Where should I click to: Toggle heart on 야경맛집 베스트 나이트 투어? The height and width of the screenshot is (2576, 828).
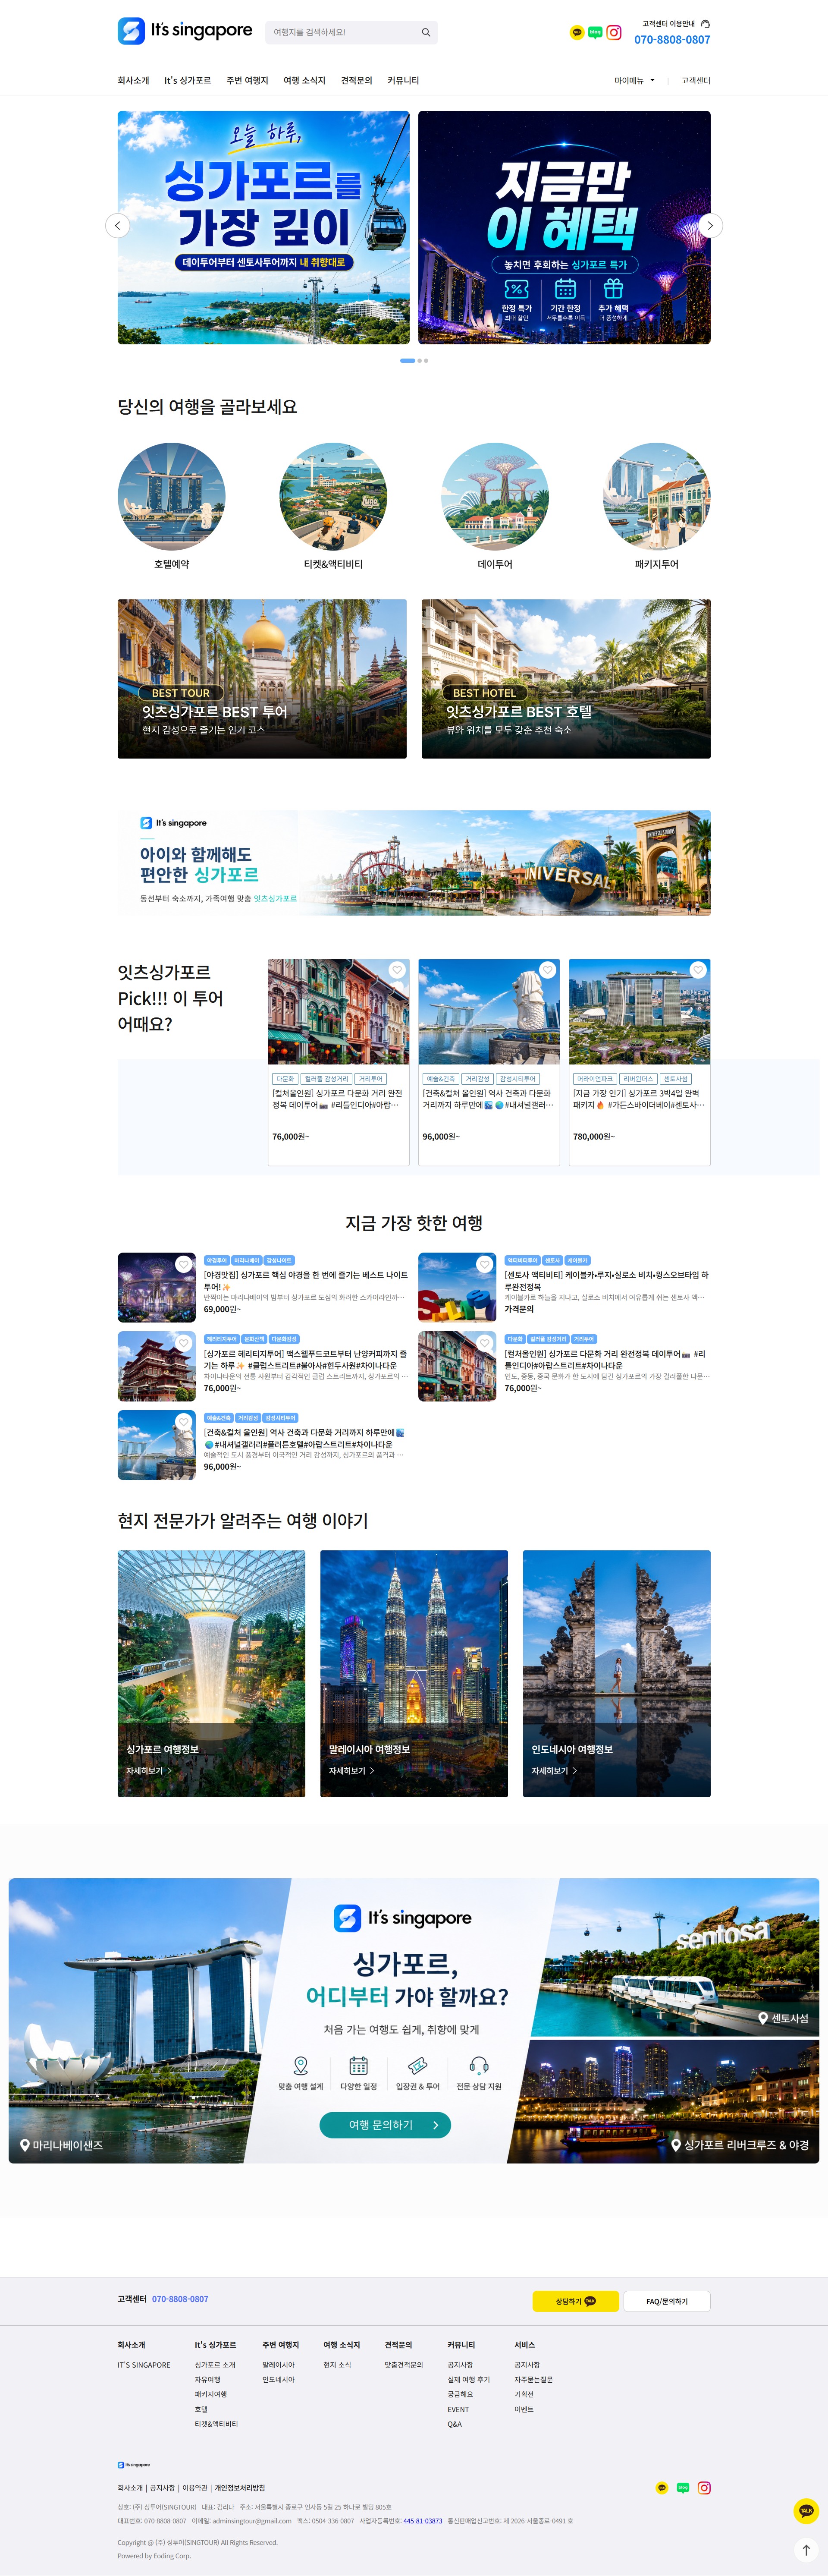tap(184, 1264)
